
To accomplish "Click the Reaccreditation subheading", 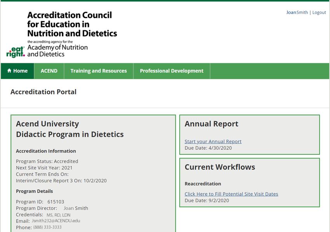I will (x=203, y=184).
